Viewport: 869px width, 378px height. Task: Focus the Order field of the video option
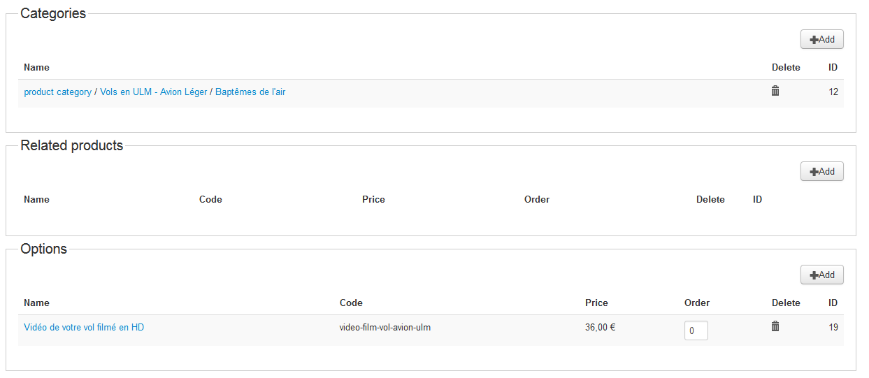tap(696, 330)
